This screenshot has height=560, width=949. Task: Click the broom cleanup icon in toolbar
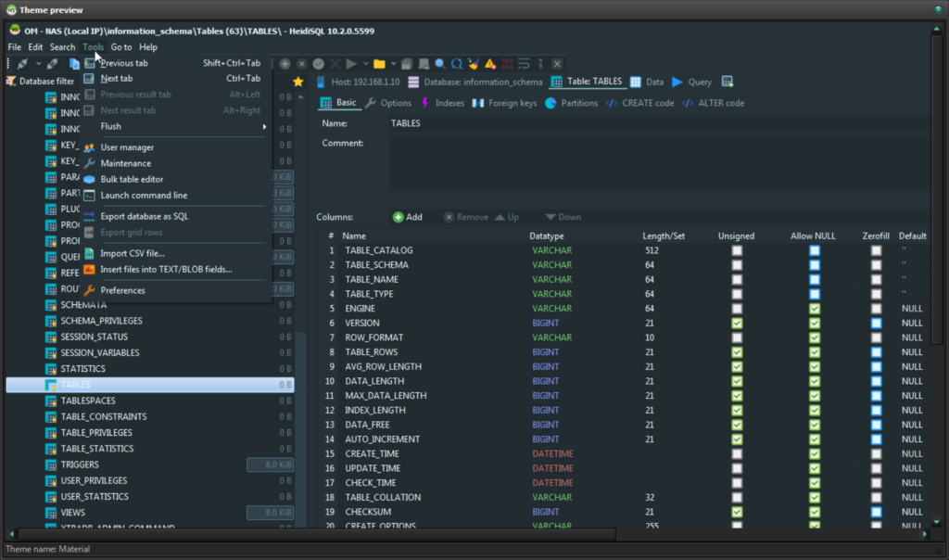tap(474, 64)
